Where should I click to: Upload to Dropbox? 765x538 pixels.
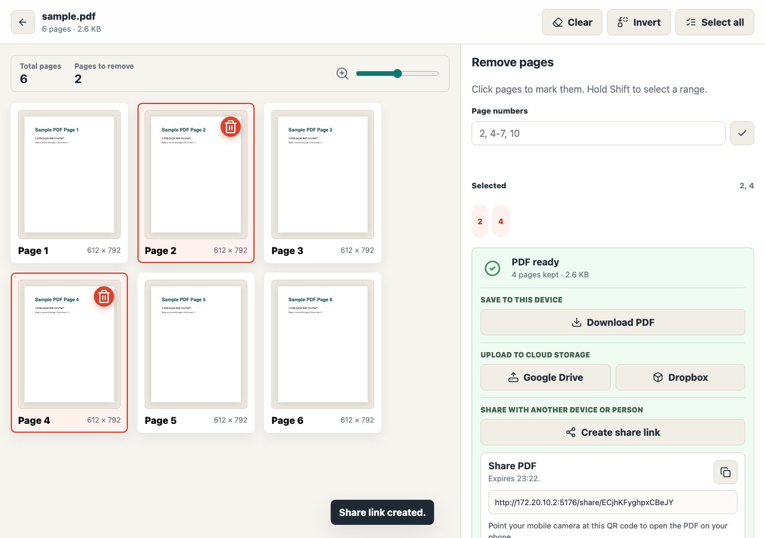[x=680, y=377]
